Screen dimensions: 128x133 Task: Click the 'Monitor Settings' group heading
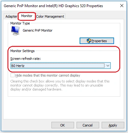[x=22, y=51]
